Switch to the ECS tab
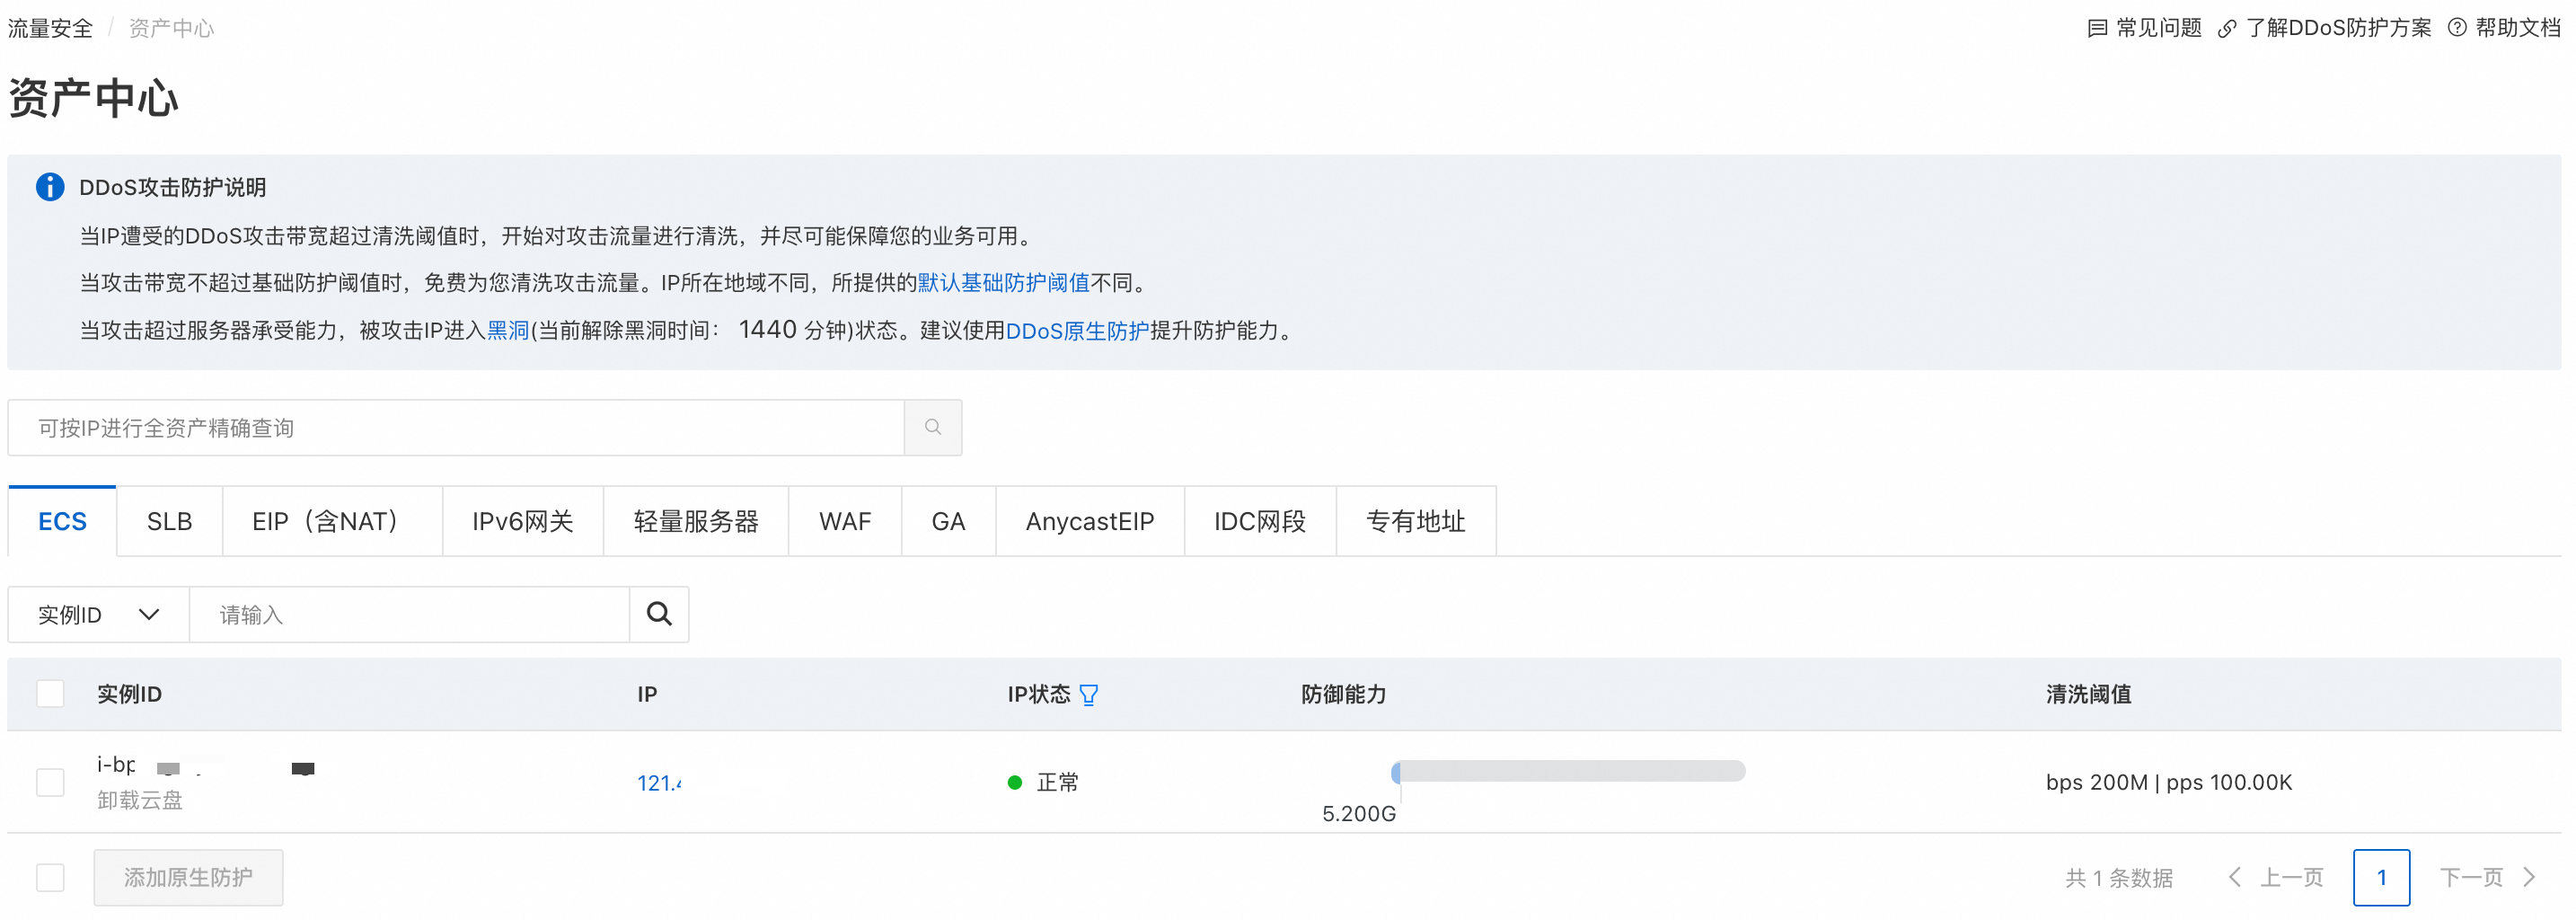Image resolution: width=2576 pixels, height=920 pixels. (x=62, y=521)
